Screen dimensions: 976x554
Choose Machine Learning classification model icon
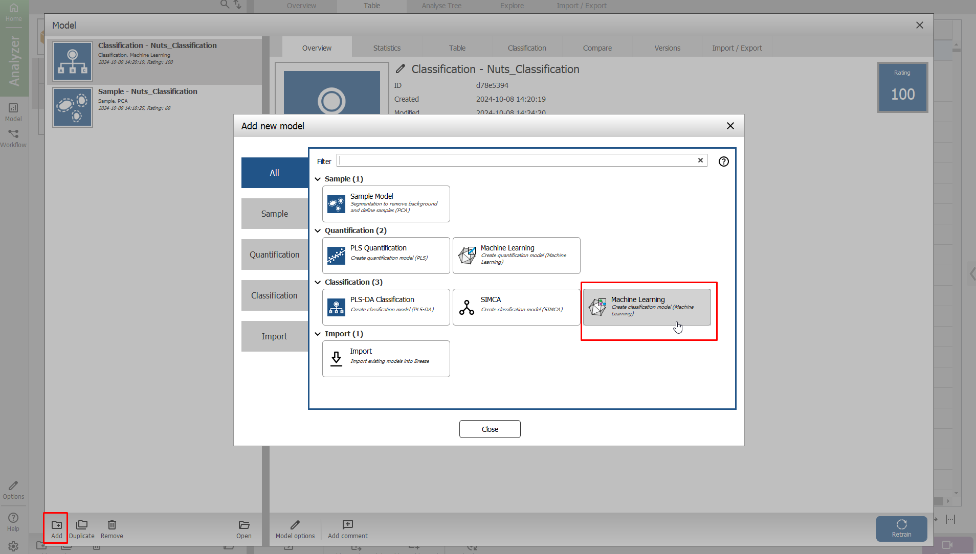pyautogui.click(x=597, y=307)
